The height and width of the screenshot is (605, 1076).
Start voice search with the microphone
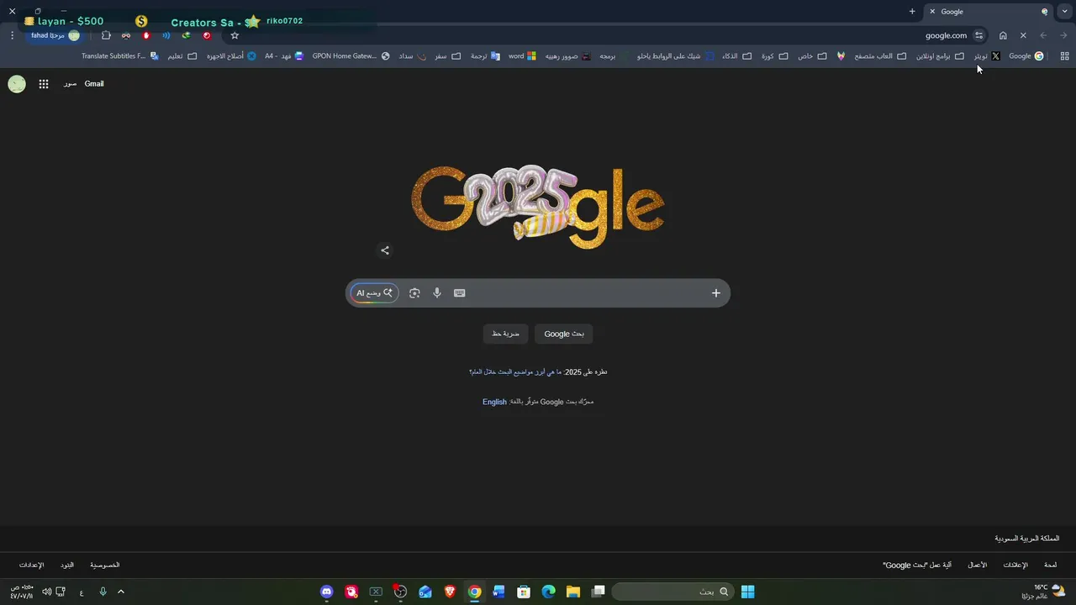coord(437,293)
